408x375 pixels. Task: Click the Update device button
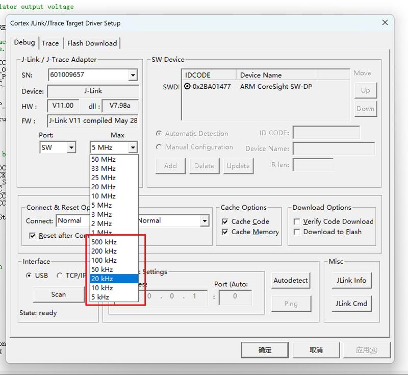[x=238, y=166]
